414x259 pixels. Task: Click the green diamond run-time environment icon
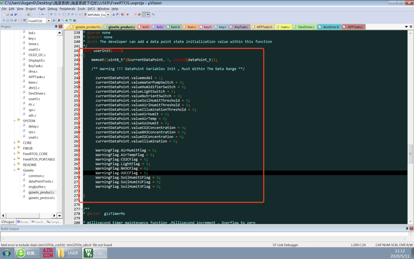66,20
